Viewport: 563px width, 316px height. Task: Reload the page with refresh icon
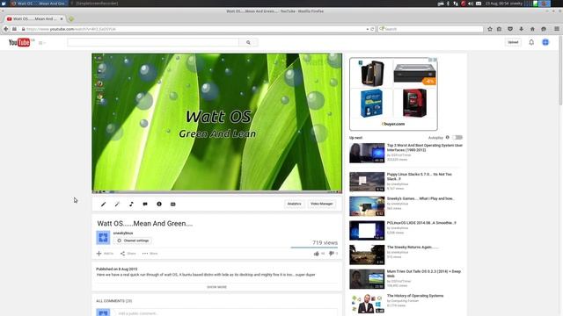tap(372, 29)
